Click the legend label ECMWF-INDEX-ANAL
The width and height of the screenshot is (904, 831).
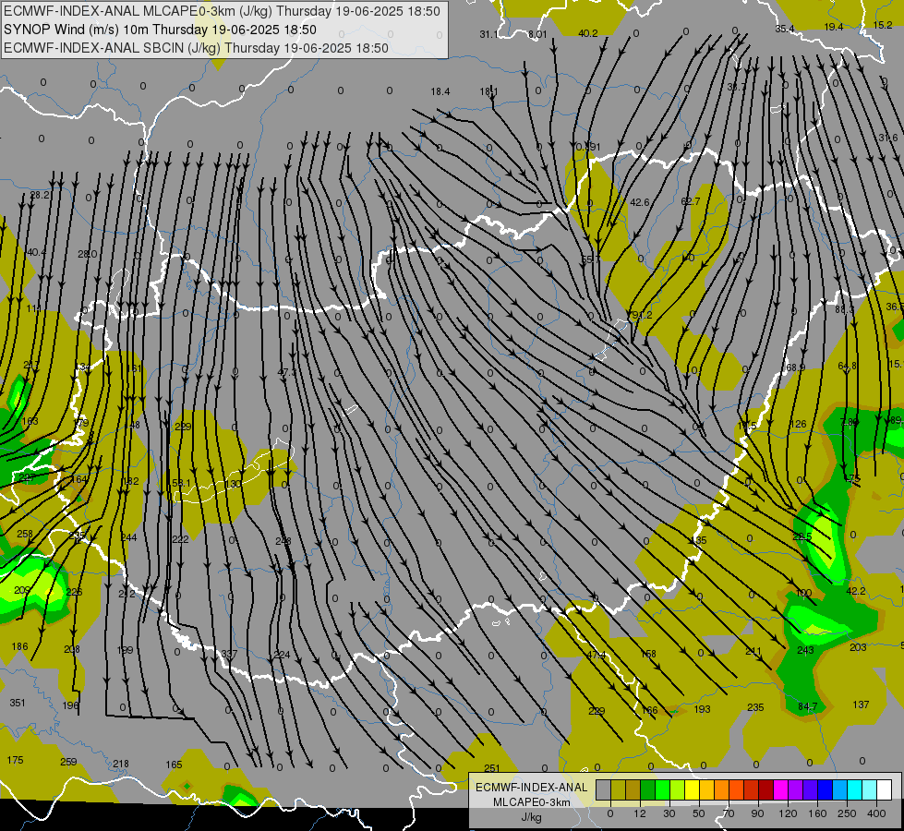tap(531, 788)
